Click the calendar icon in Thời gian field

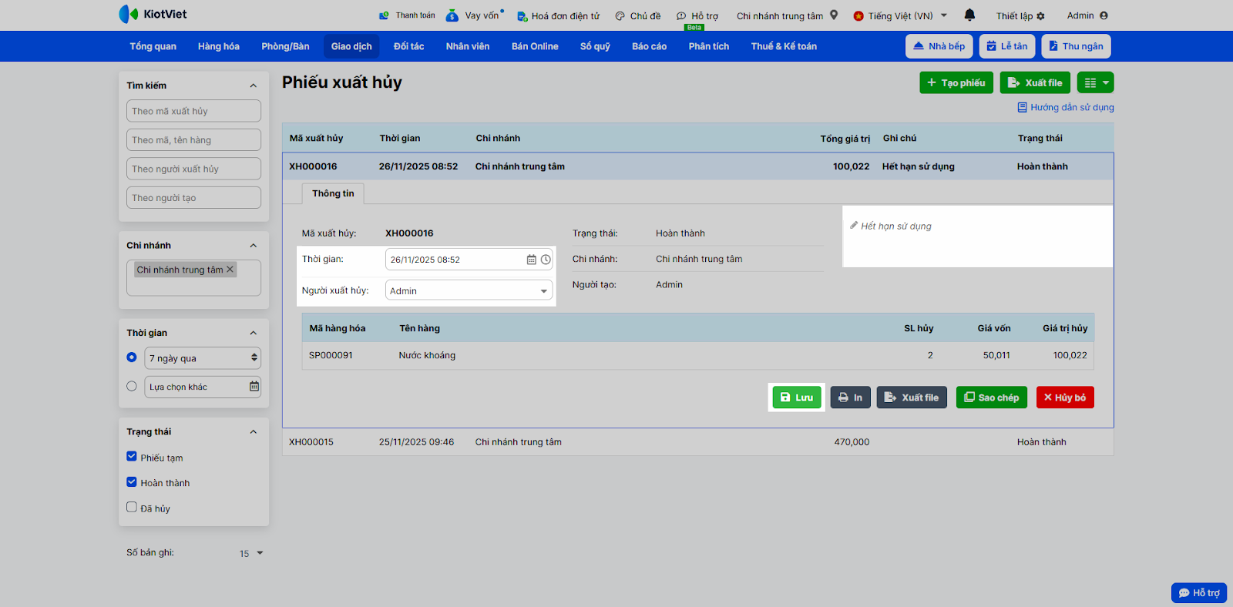coord(531,260)
